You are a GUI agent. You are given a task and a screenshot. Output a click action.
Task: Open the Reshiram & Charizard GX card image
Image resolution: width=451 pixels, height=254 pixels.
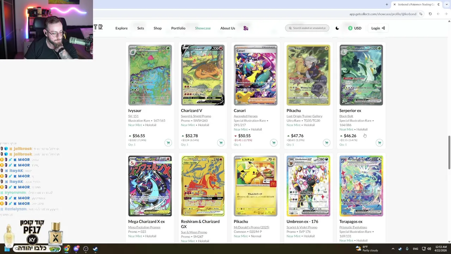point(203,186)
